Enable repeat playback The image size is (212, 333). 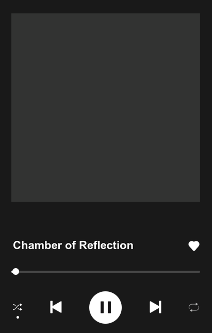tap(194, 307)
